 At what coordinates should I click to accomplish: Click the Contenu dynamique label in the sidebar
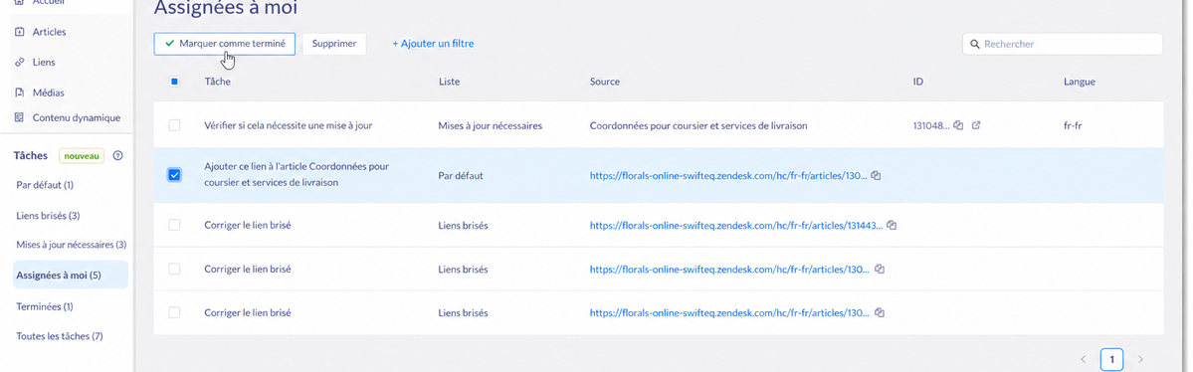76,118
